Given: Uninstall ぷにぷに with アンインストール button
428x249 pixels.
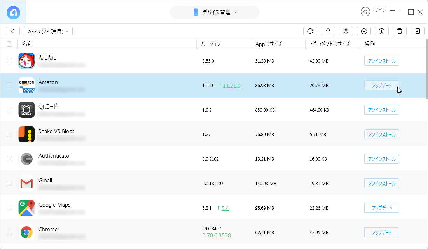Looking at the screenshot, I should pyautogui.click(x=382, y=61).
